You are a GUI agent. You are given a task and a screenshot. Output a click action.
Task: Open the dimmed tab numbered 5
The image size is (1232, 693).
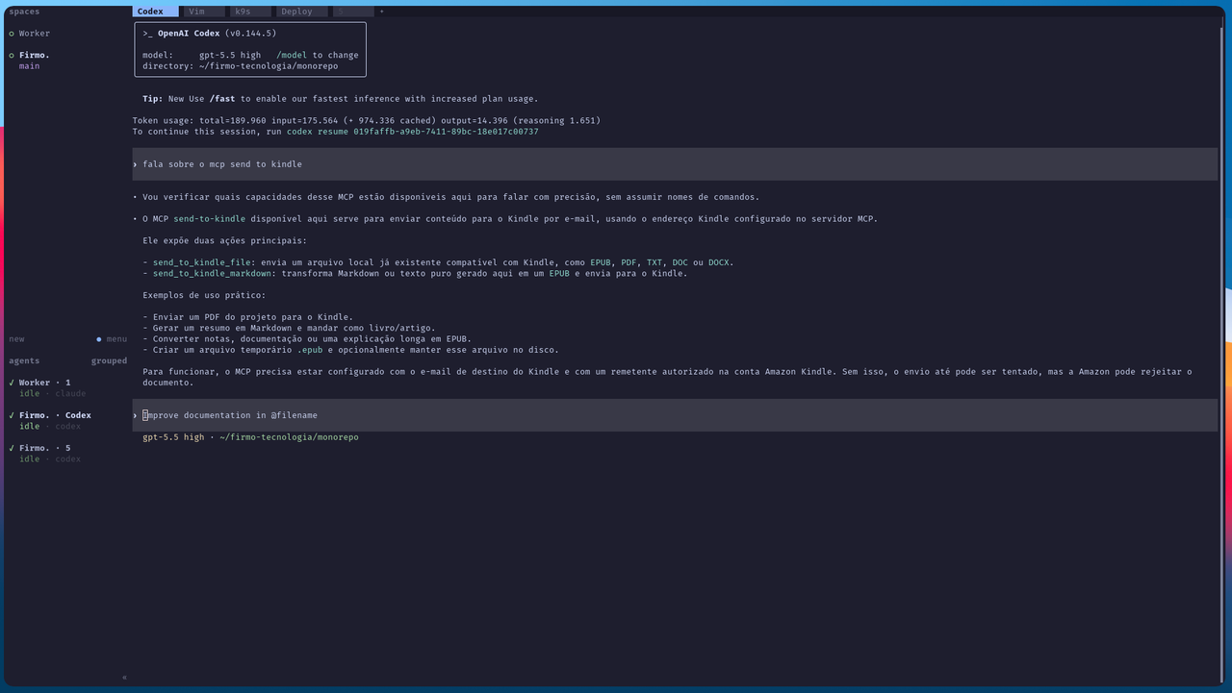352,12
